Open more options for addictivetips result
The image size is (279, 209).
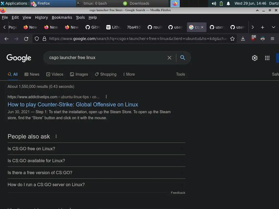106,97
